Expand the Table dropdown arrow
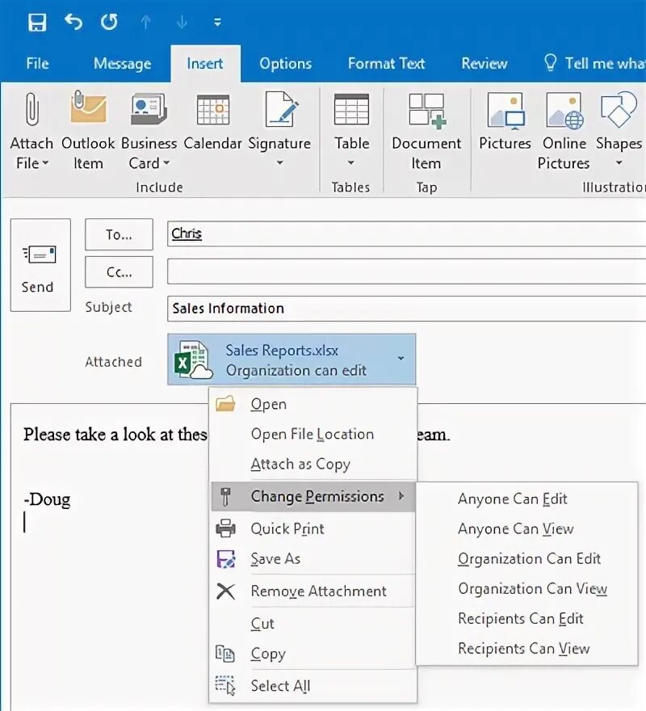The width and height of the screenshot is (646, 711). (351, 162)
